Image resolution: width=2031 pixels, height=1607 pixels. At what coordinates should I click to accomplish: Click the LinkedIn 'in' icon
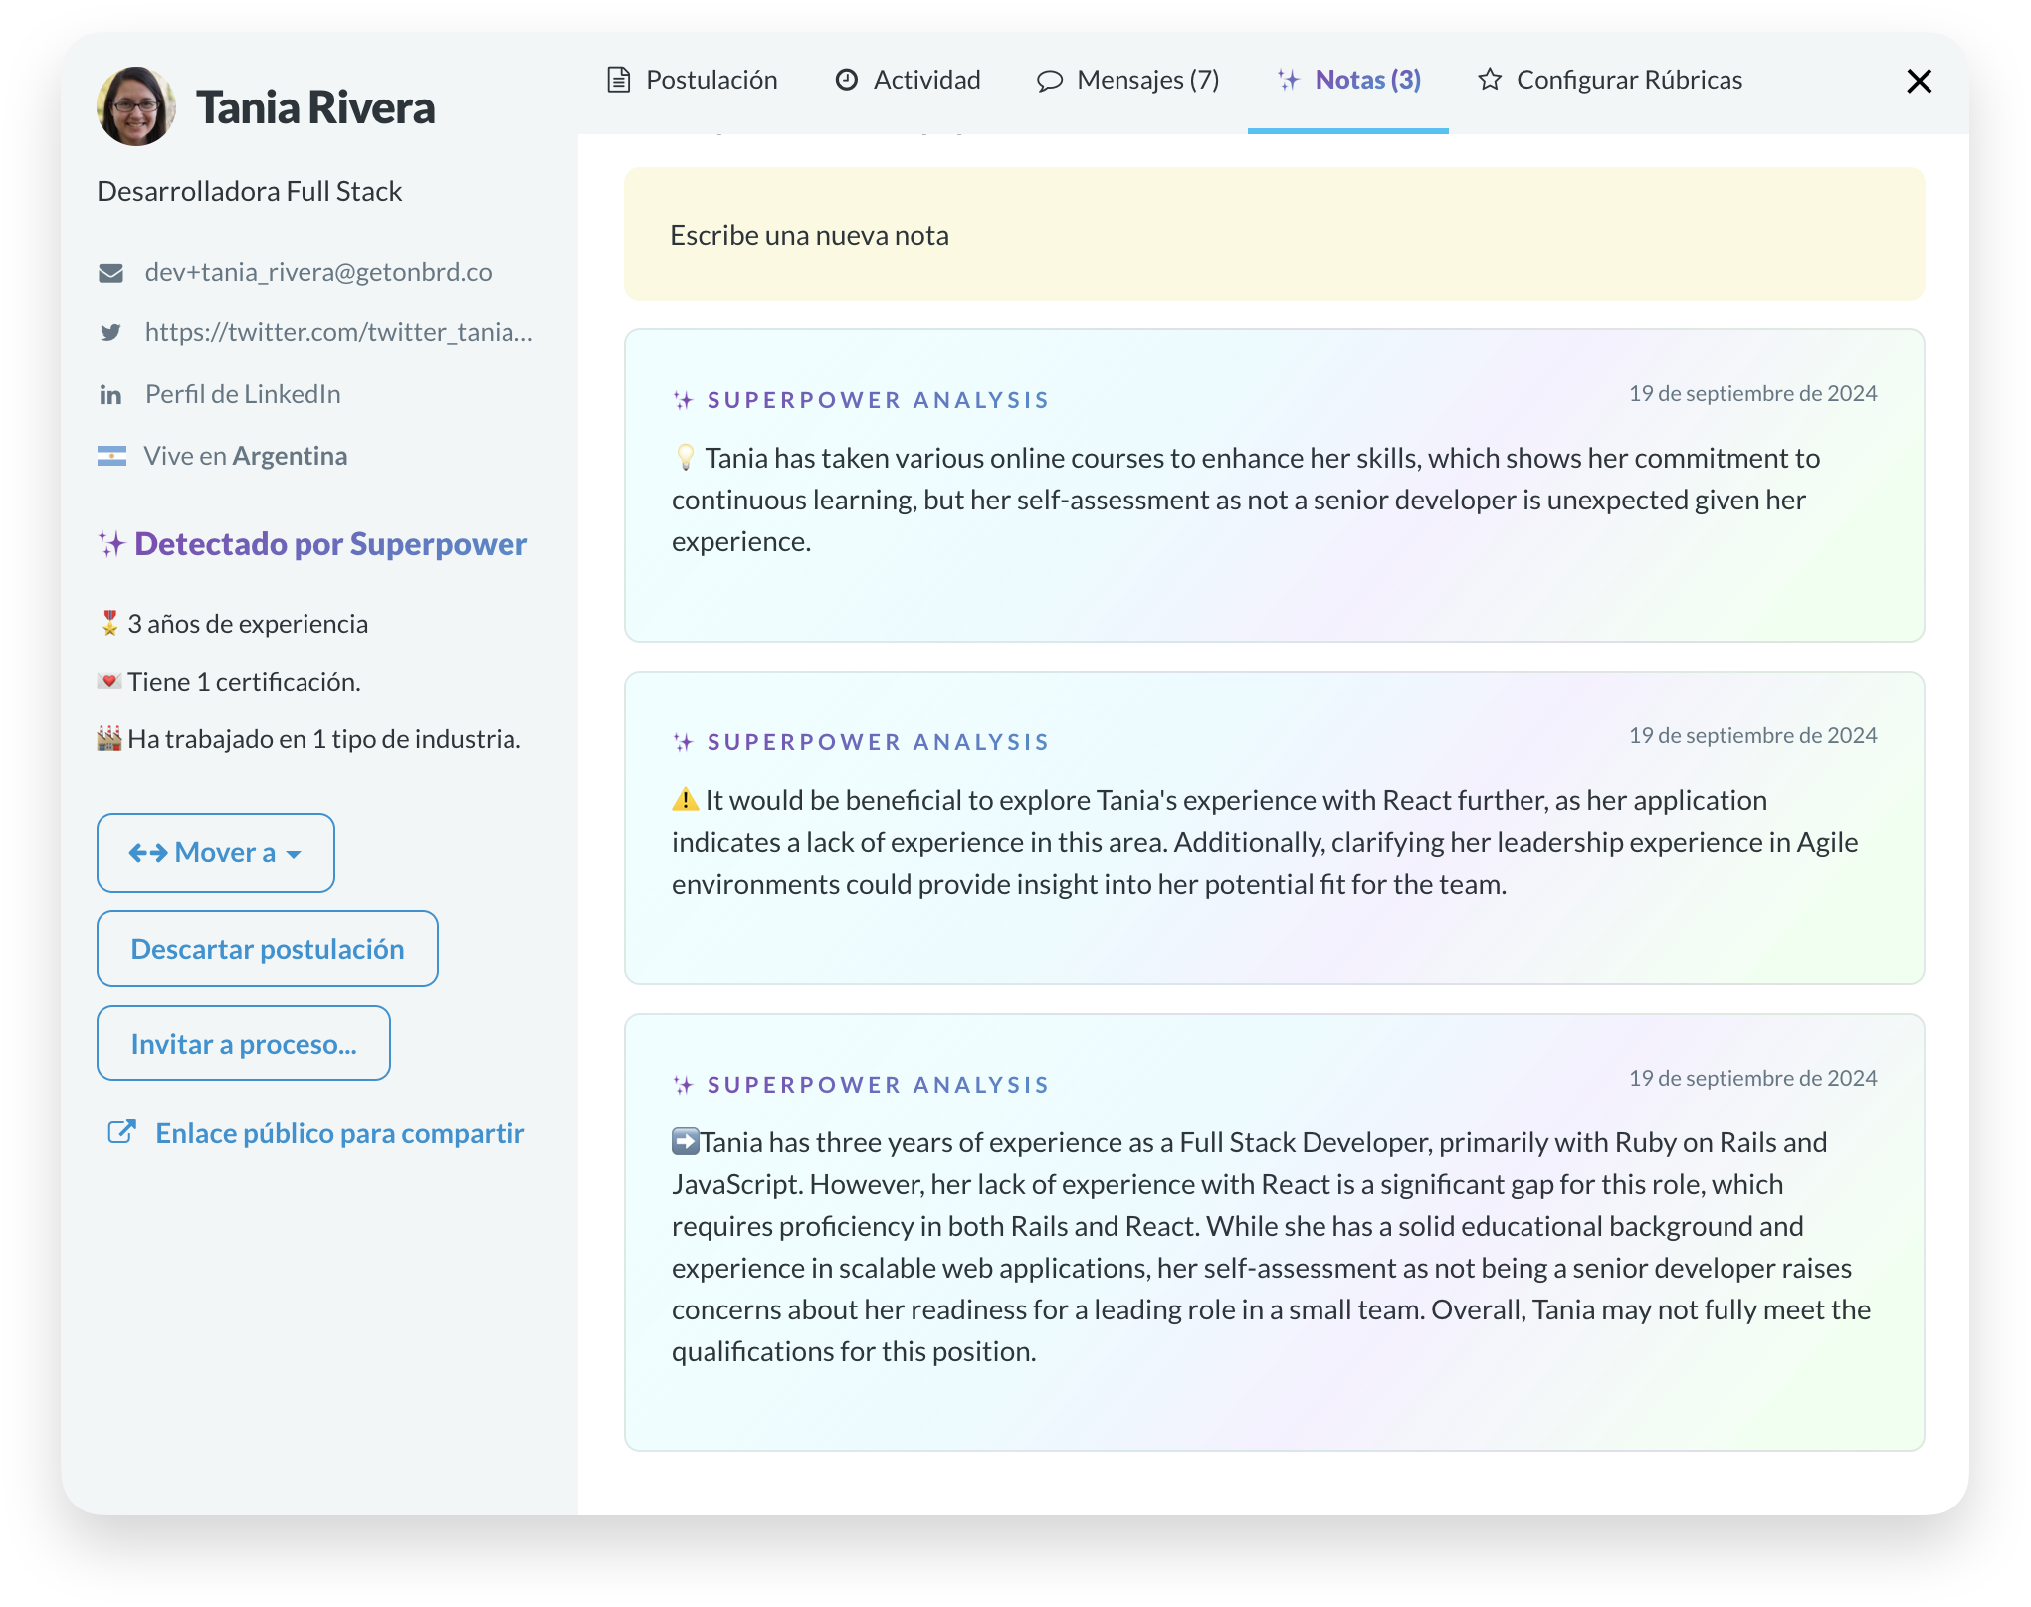[x=110, y=395]
